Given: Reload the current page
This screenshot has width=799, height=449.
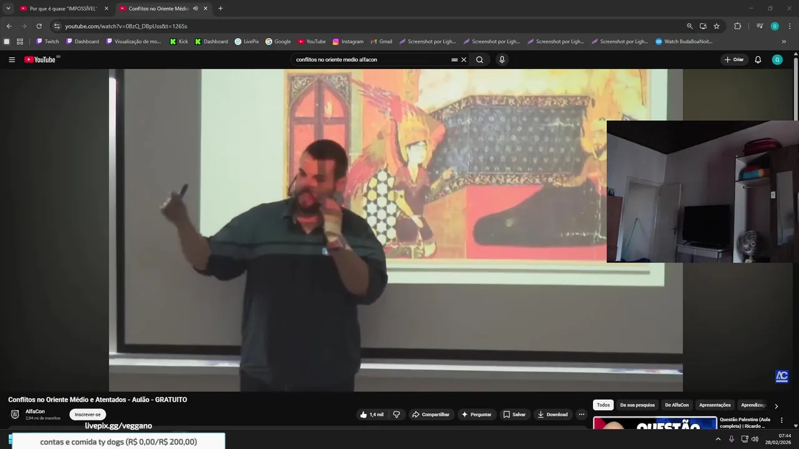Looking at the screenshot, I should [x=39, y=26].
